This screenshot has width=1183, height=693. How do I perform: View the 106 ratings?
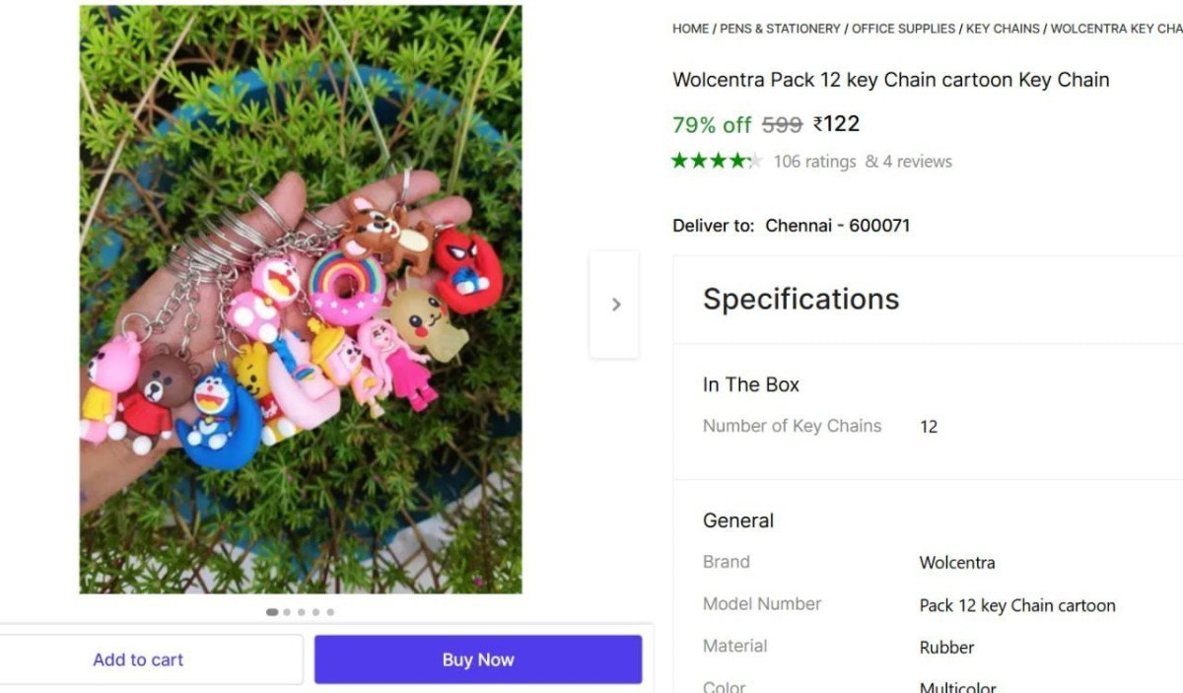pos(814,162)
